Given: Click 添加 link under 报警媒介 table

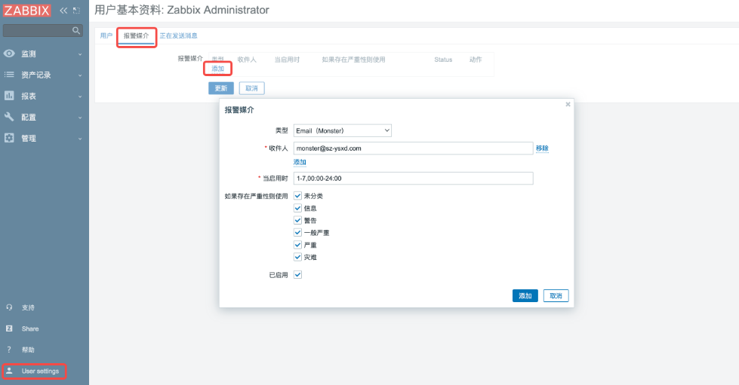Looking at the screenshot, I should [217, 69].
